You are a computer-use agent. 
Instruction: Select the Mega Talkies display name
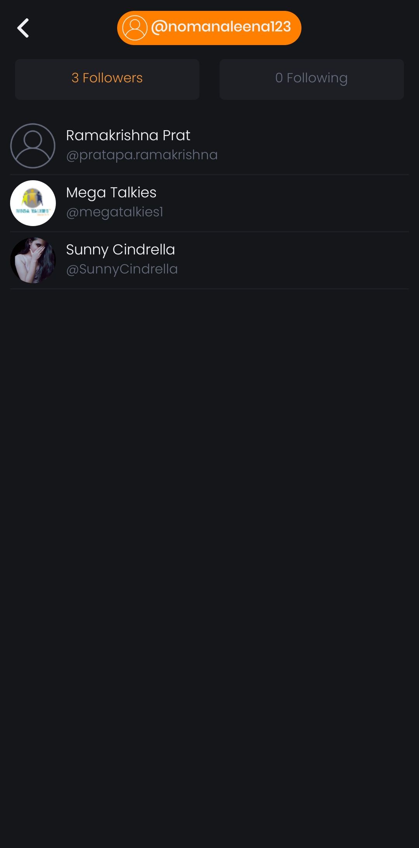click(111, 193)
